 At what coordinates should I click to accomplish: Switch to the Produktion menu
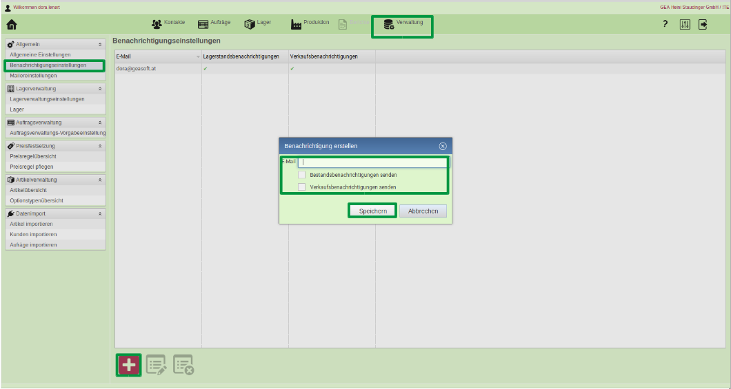click(x=310, y=24)
